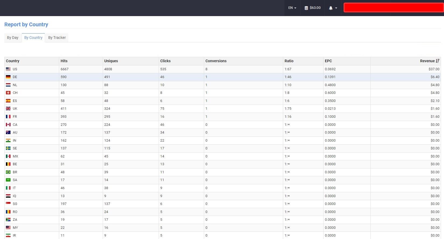Screen dimensions: 444x239
Task: Click the 224 uniques in CA row
Action: [107, 125]
